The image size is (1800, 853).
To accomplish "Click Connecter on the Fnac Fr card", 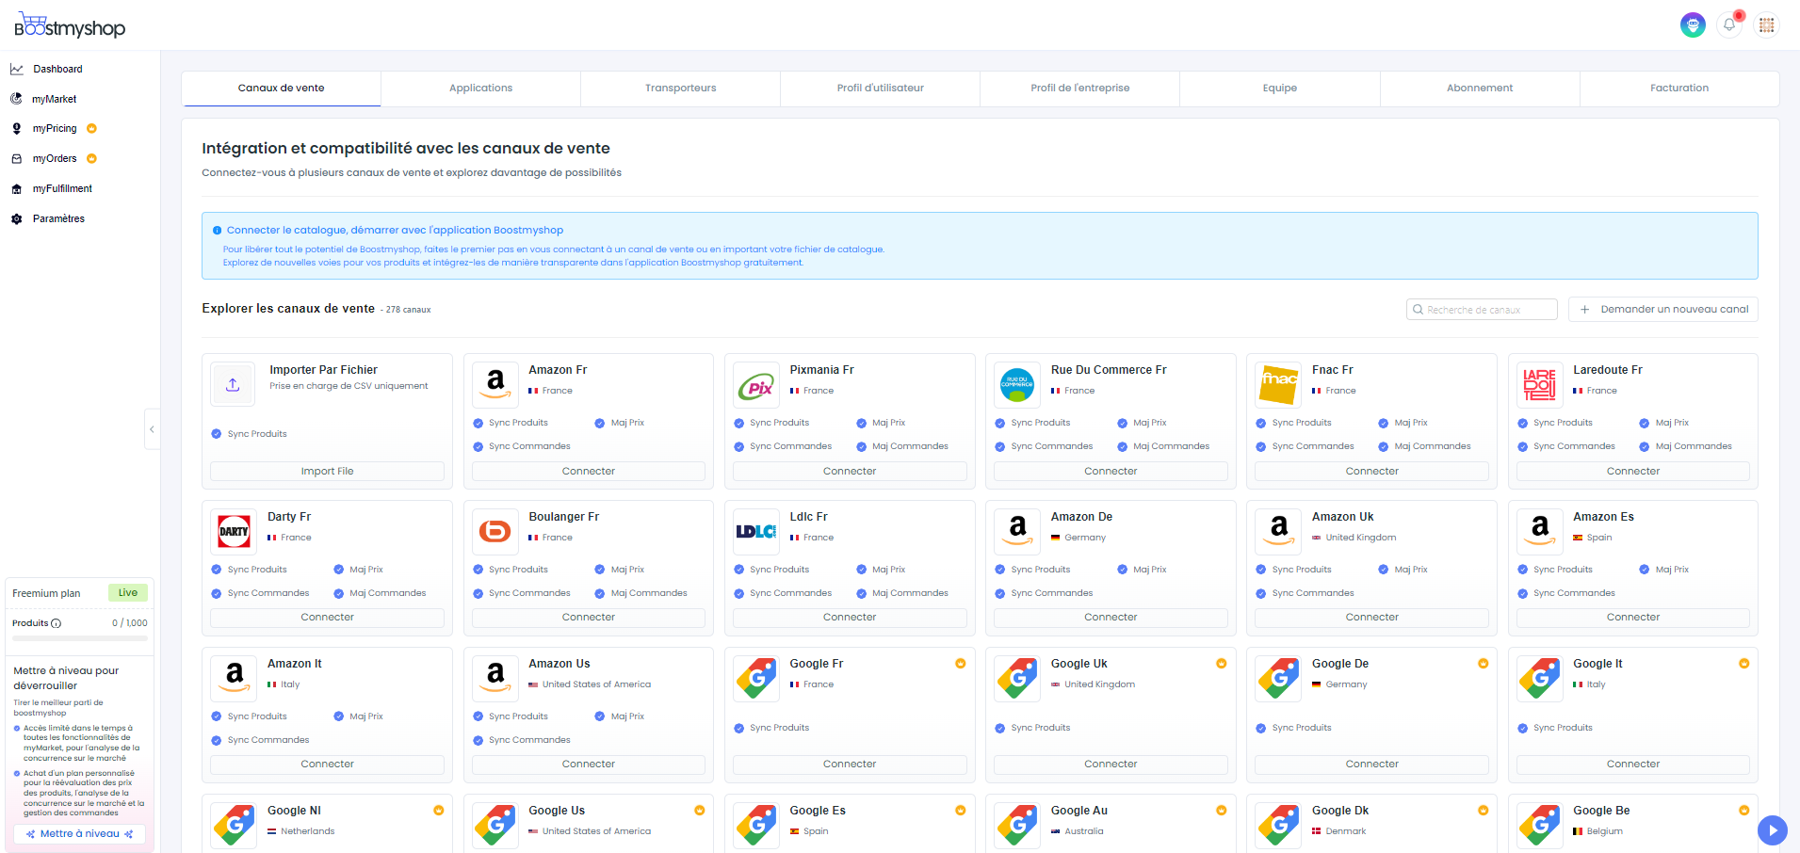I will click(1371, 471).
